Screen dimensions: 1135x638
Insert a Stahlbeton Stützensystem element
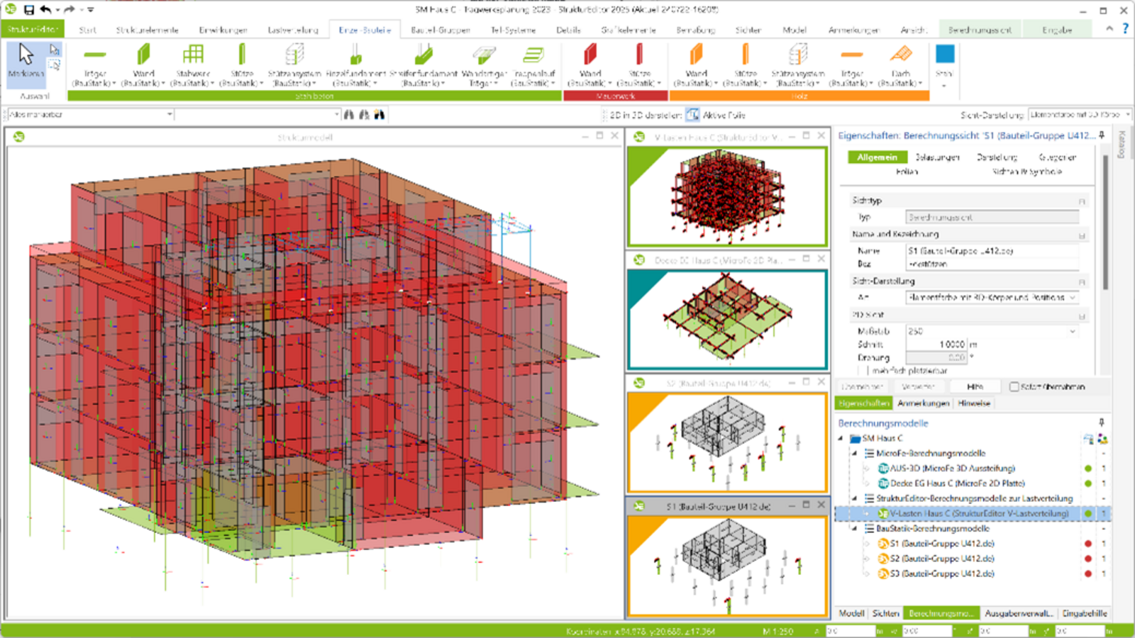click(294, 65)
